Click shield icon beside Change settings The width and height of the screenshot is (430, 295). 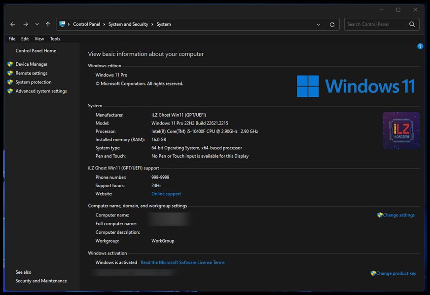380,215
